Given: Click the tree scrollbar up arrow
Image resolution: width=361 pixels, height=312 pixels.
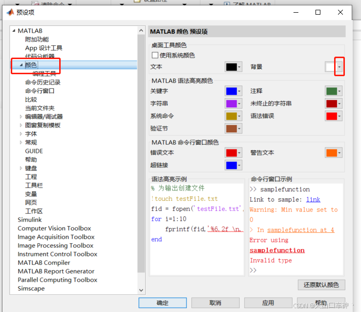Looking at the screenshot, I should [141, 30].
